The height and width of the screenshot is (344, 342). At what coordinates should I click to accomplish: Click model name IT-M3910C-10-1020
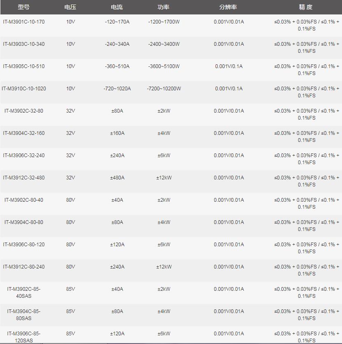coord(23,89)
